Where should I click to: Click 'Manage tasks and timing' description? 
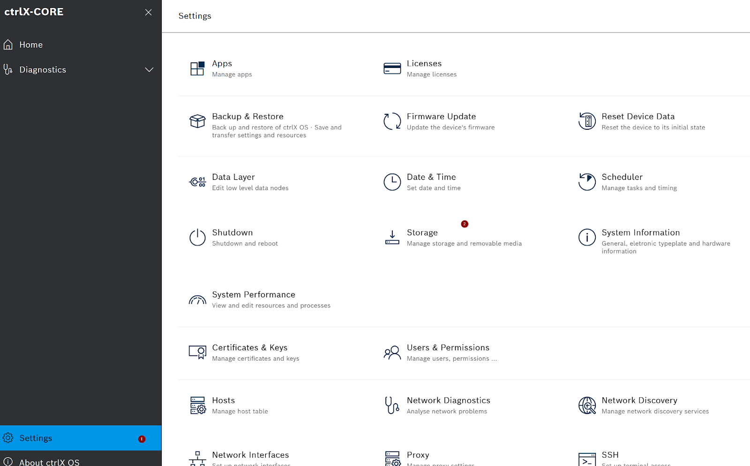[639, 188]
